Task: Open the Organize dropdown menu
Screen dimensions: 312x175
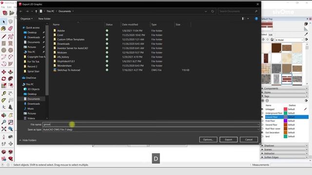Action: click(26, 18)
